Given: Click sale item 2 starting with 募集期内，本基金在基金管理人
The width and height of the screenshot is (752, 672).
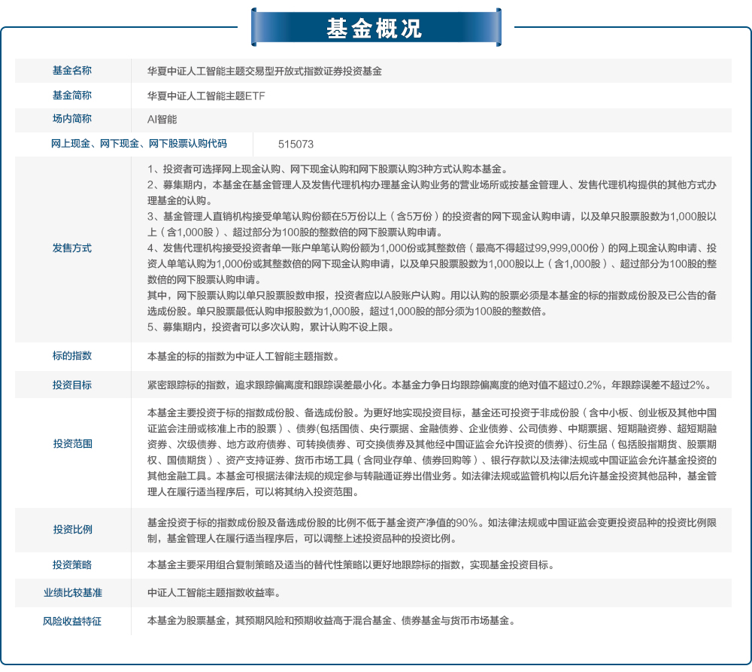Looking at the screenshot, I should (x=432, y=193).
